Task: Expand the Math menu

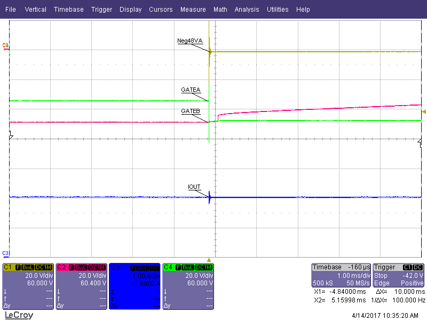Action: click(x=220, y=10)
